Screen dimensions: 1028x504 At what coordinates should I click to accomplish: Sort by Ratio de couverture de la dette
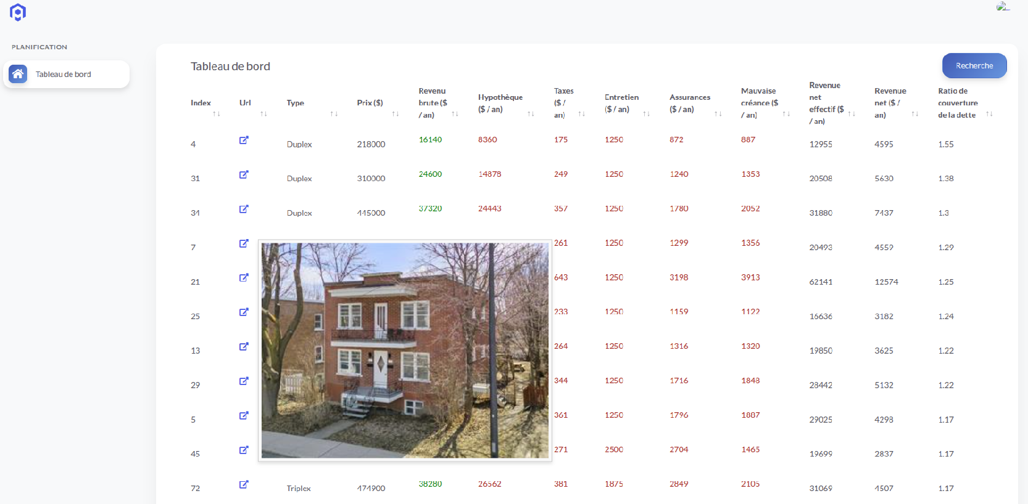(x=989, y=114)
